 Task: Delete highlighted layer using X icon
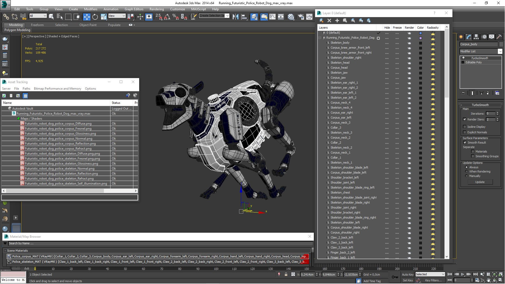(329, 21)
